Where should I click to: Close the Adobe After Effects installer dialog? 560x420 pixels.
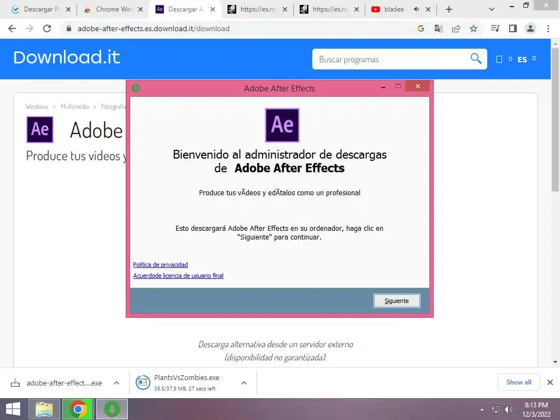coord(417,86)
